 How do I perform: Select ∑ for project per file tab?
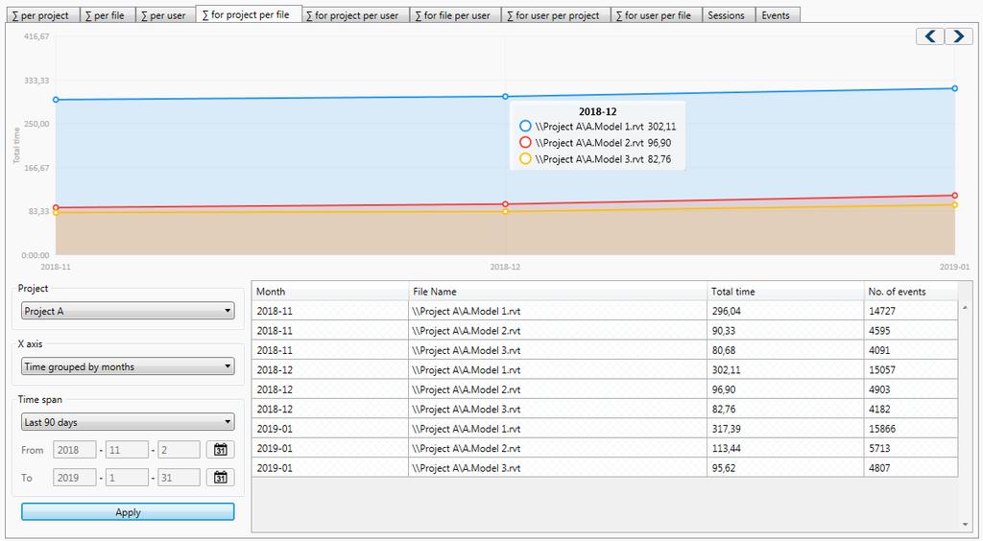point(249,14)
